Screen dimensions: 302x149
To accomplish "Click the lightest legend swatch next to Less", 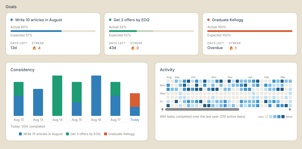I will point(267,116).
